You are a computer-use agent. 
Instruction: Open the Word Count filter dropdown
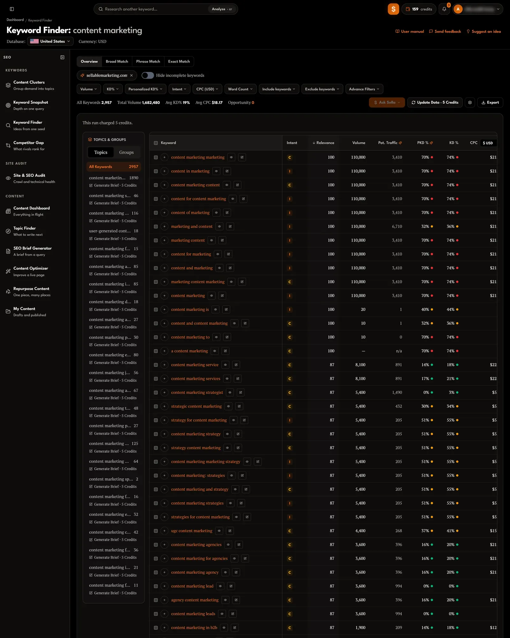pos(240,89)
